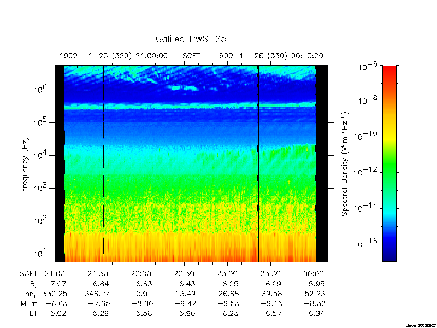Click the 'SCET' row label below the plot
437x328 pixels.
point(28,274)
